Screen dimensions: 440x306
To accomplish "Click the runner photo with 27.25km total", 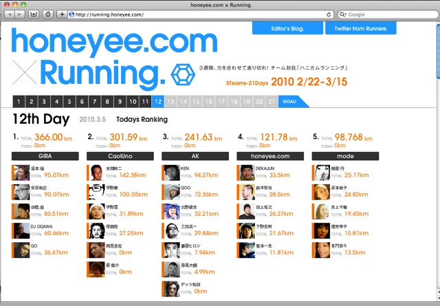I will pyautogui.click(x=96, y=231).
